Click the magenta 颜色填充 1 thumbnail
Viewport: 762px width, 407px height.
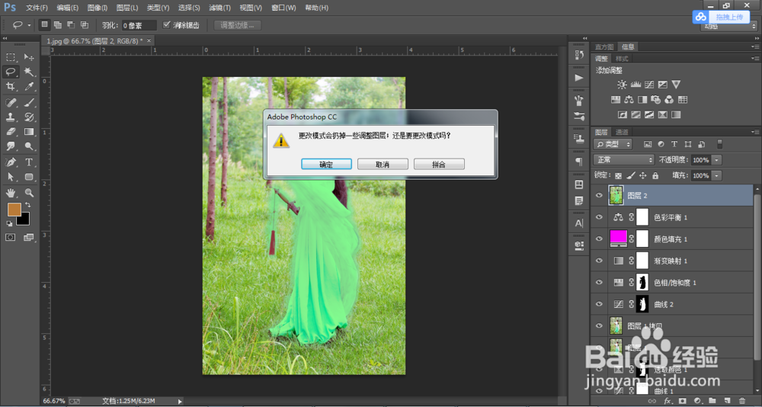[619, 237]
